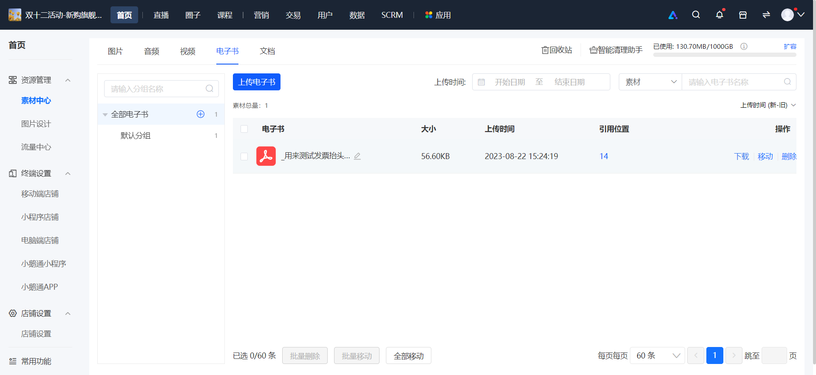Screen dimensions: 816x375
Task: Open the 回收站 recycle bin
Action: [x=557, y=50]
